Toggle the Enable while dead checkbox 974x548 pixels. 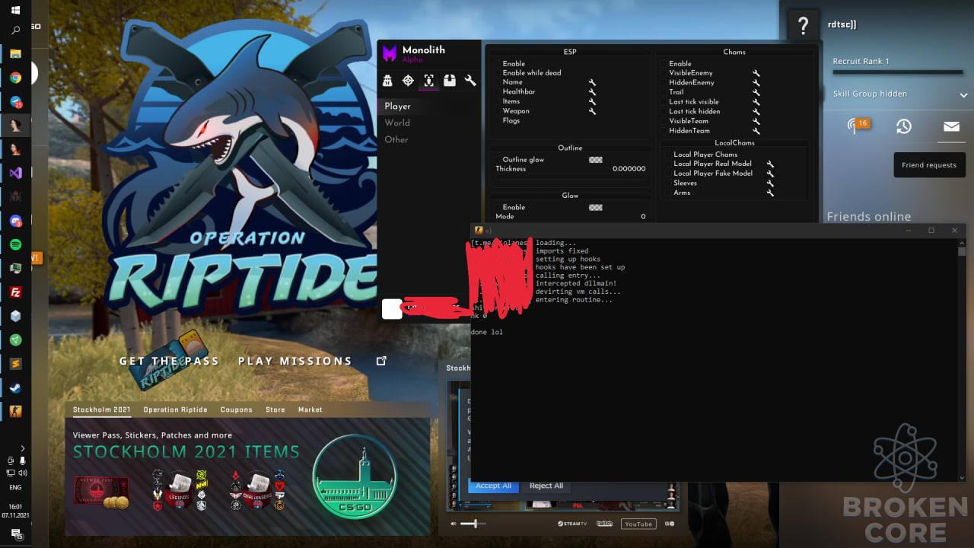(498, 73)
